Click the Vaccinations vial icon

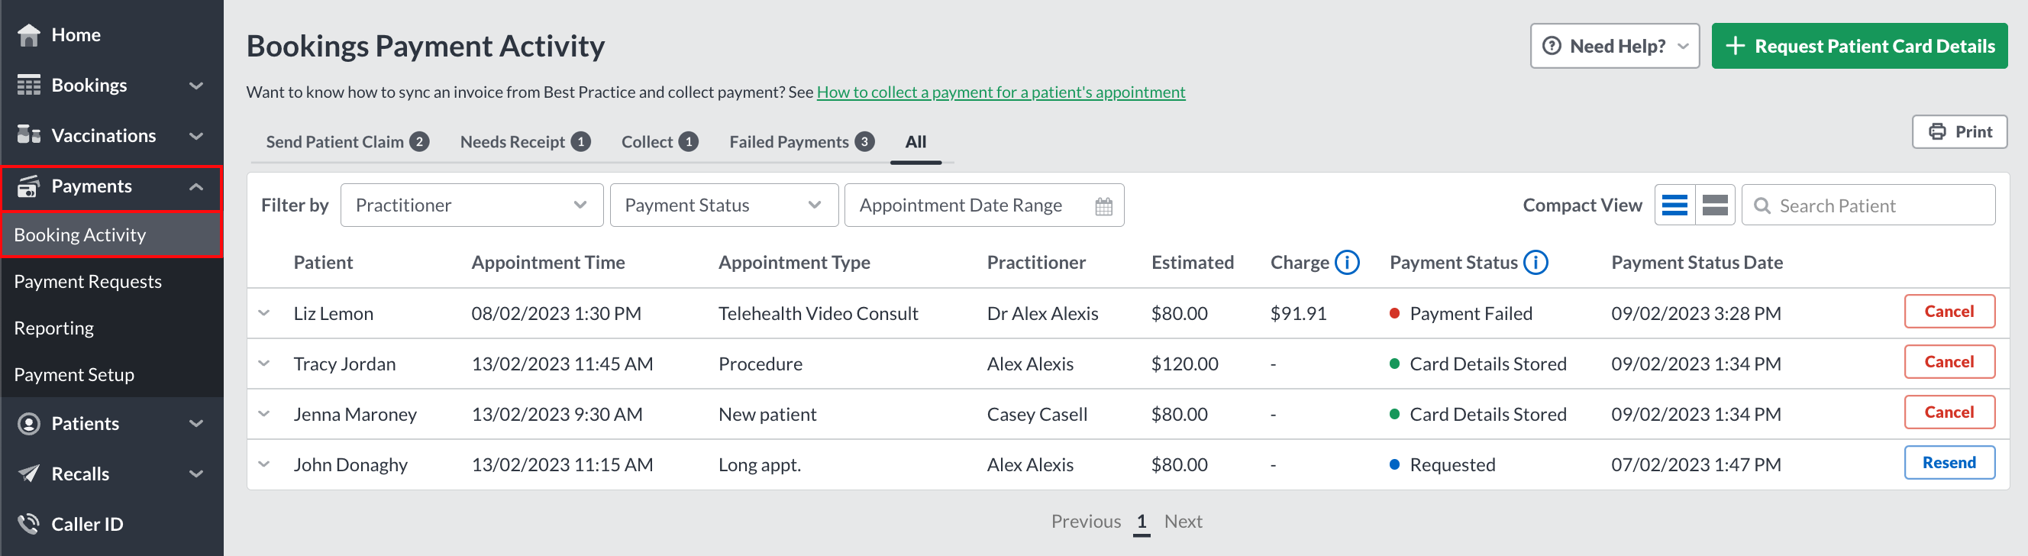coord(29,134)
